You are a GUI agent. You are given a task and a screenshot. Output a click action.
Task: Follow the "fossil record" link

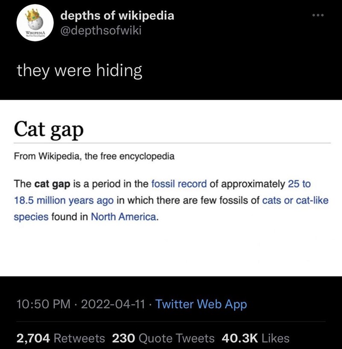coord(179,184)
